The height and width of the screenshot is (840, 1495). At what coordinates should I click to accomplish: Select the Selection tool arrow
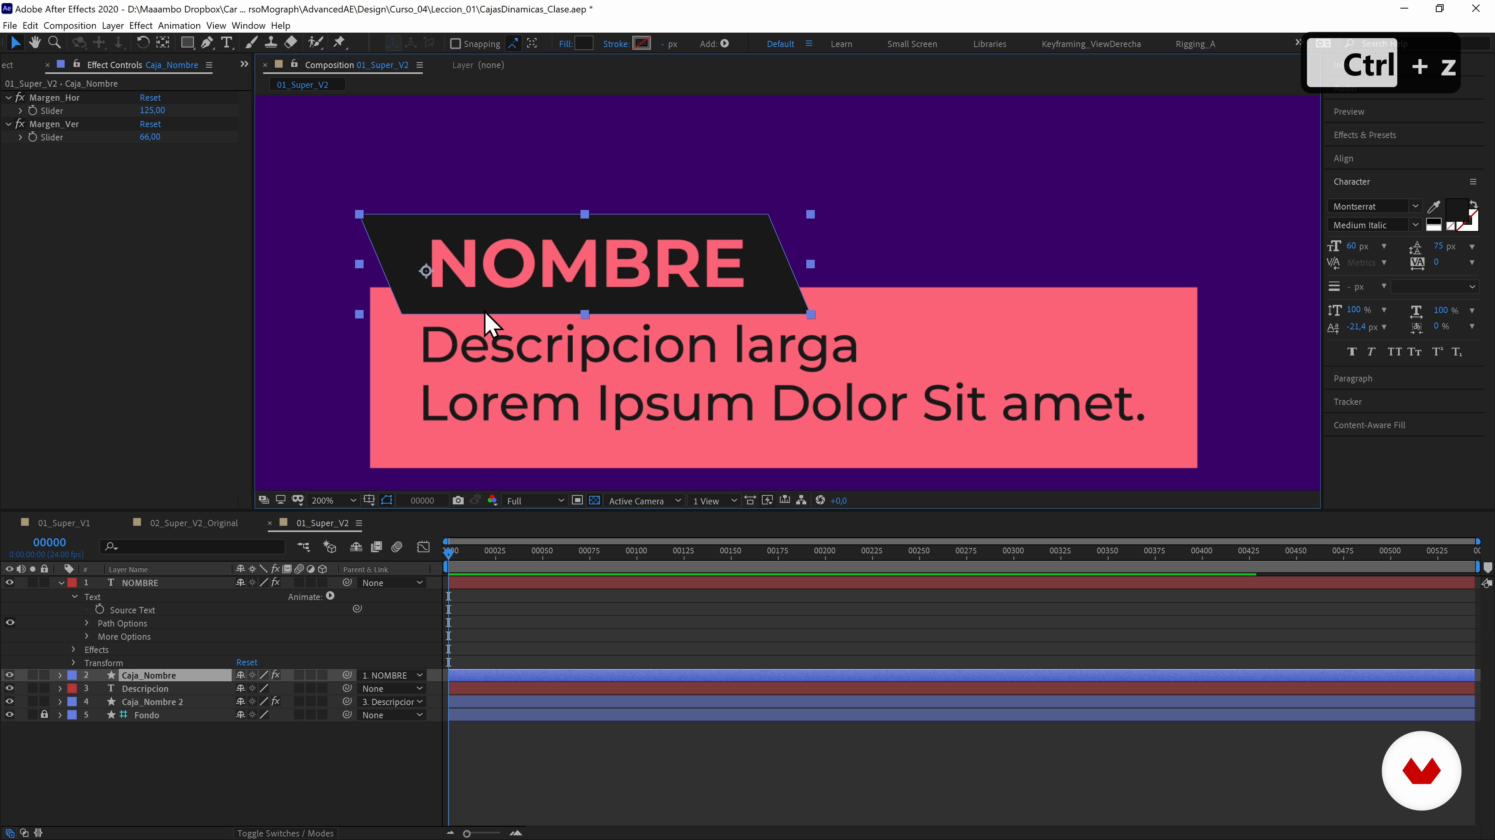pyautogui.click(x=16, y=43)
